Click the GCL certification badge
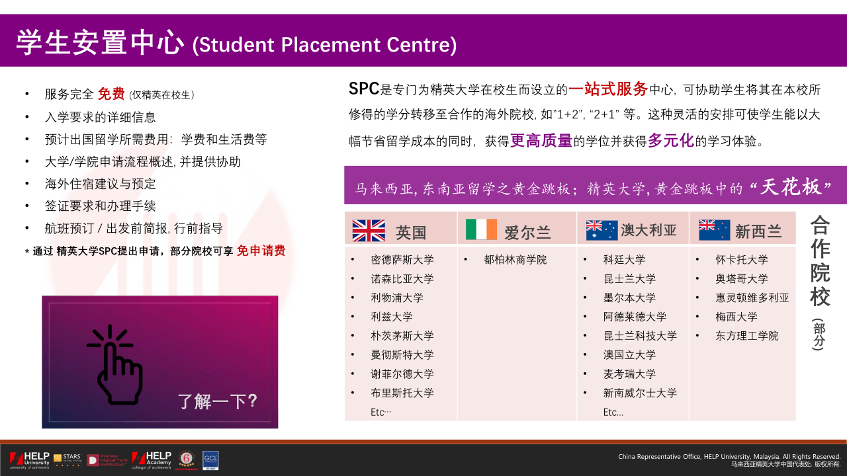 pyautogui.click(x=210, y=460)
